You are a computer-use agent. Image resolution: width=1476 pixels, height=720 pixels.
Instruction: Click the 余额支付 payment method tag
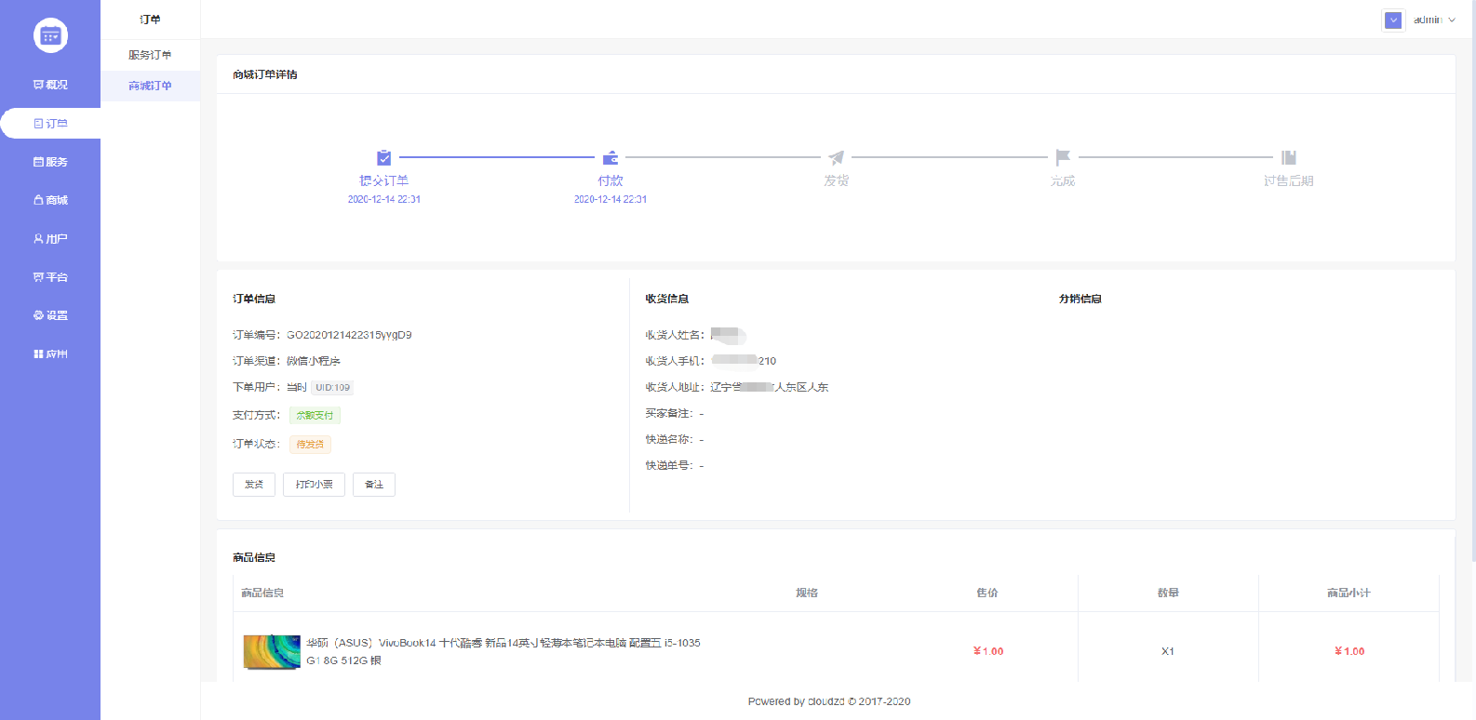pyautogui.click(x=315, y=416)
